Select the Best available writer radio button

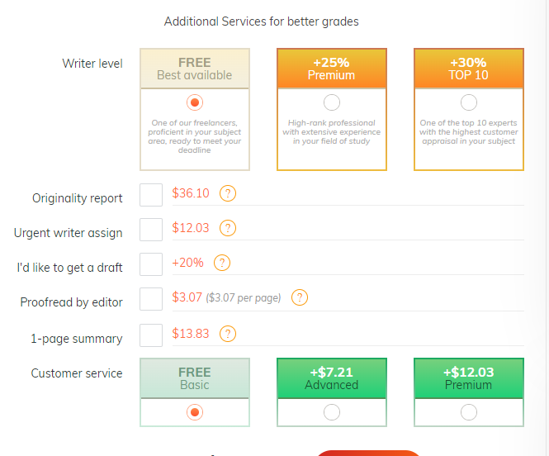(x=195, y=102)
